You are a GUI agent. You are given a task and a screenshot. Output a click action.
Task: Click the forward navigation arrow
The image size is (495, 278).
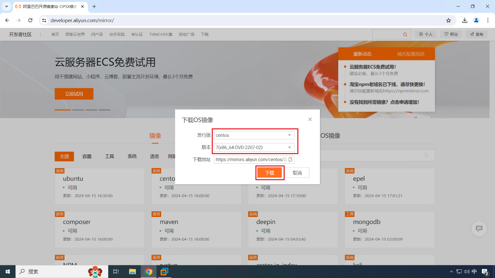pyautogui.click(x=19, y=20)
